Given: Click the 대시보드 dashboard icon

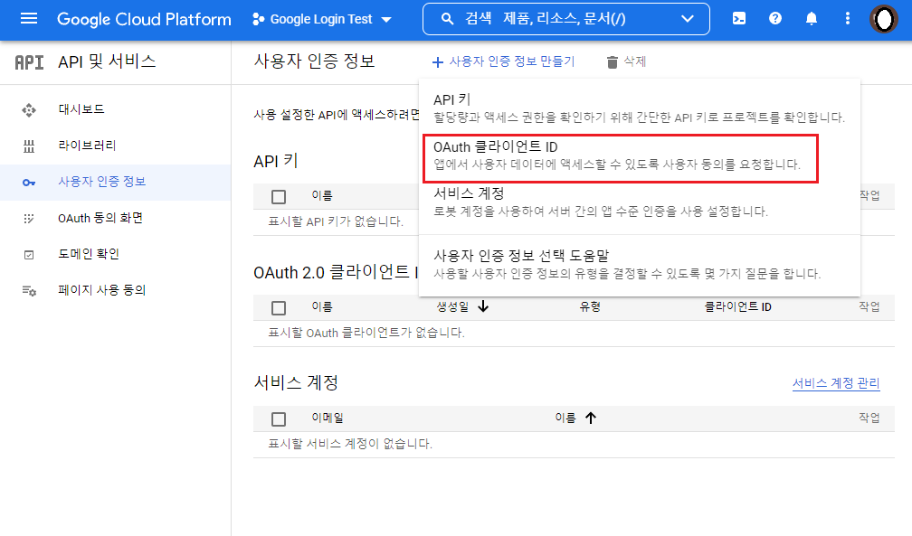Looking at the screenshot, I should coord(29,110).
